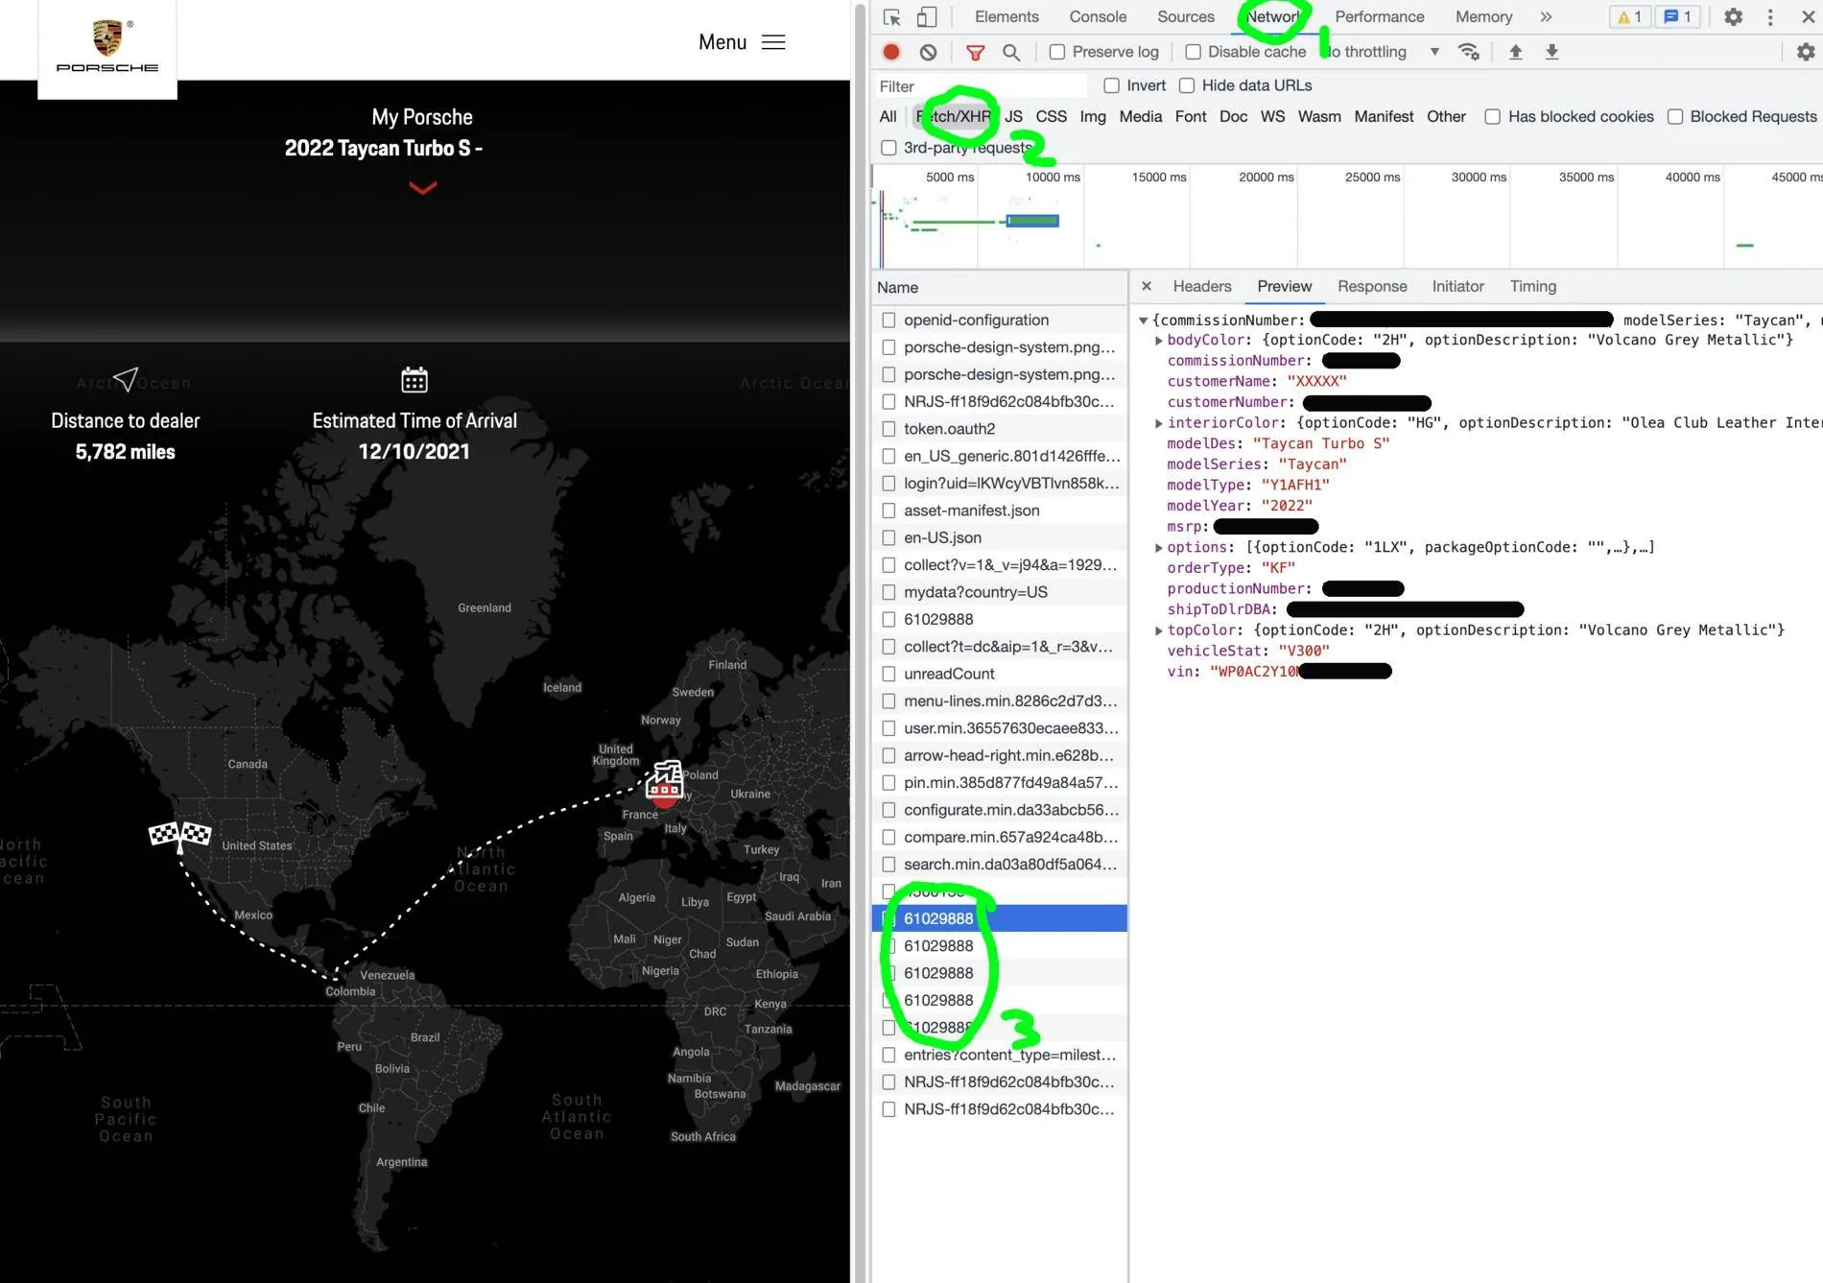The image size is (1823, 1283).
Task: Toggle the network filter funnel icon
Action: point(975,52)
